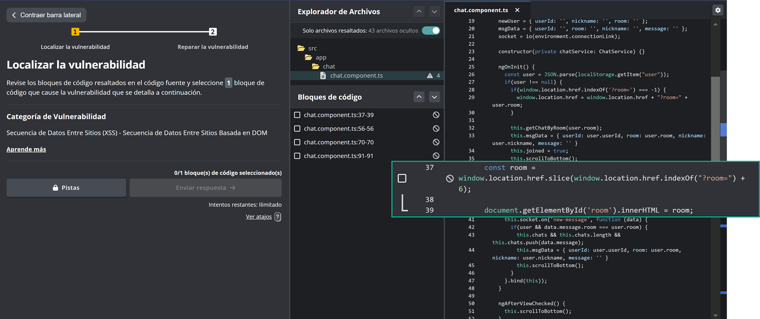The width and height of the screenshot is (760, 319).
Task: Toggle Solo archivos resaltados switch
Action: pos(431,30)
